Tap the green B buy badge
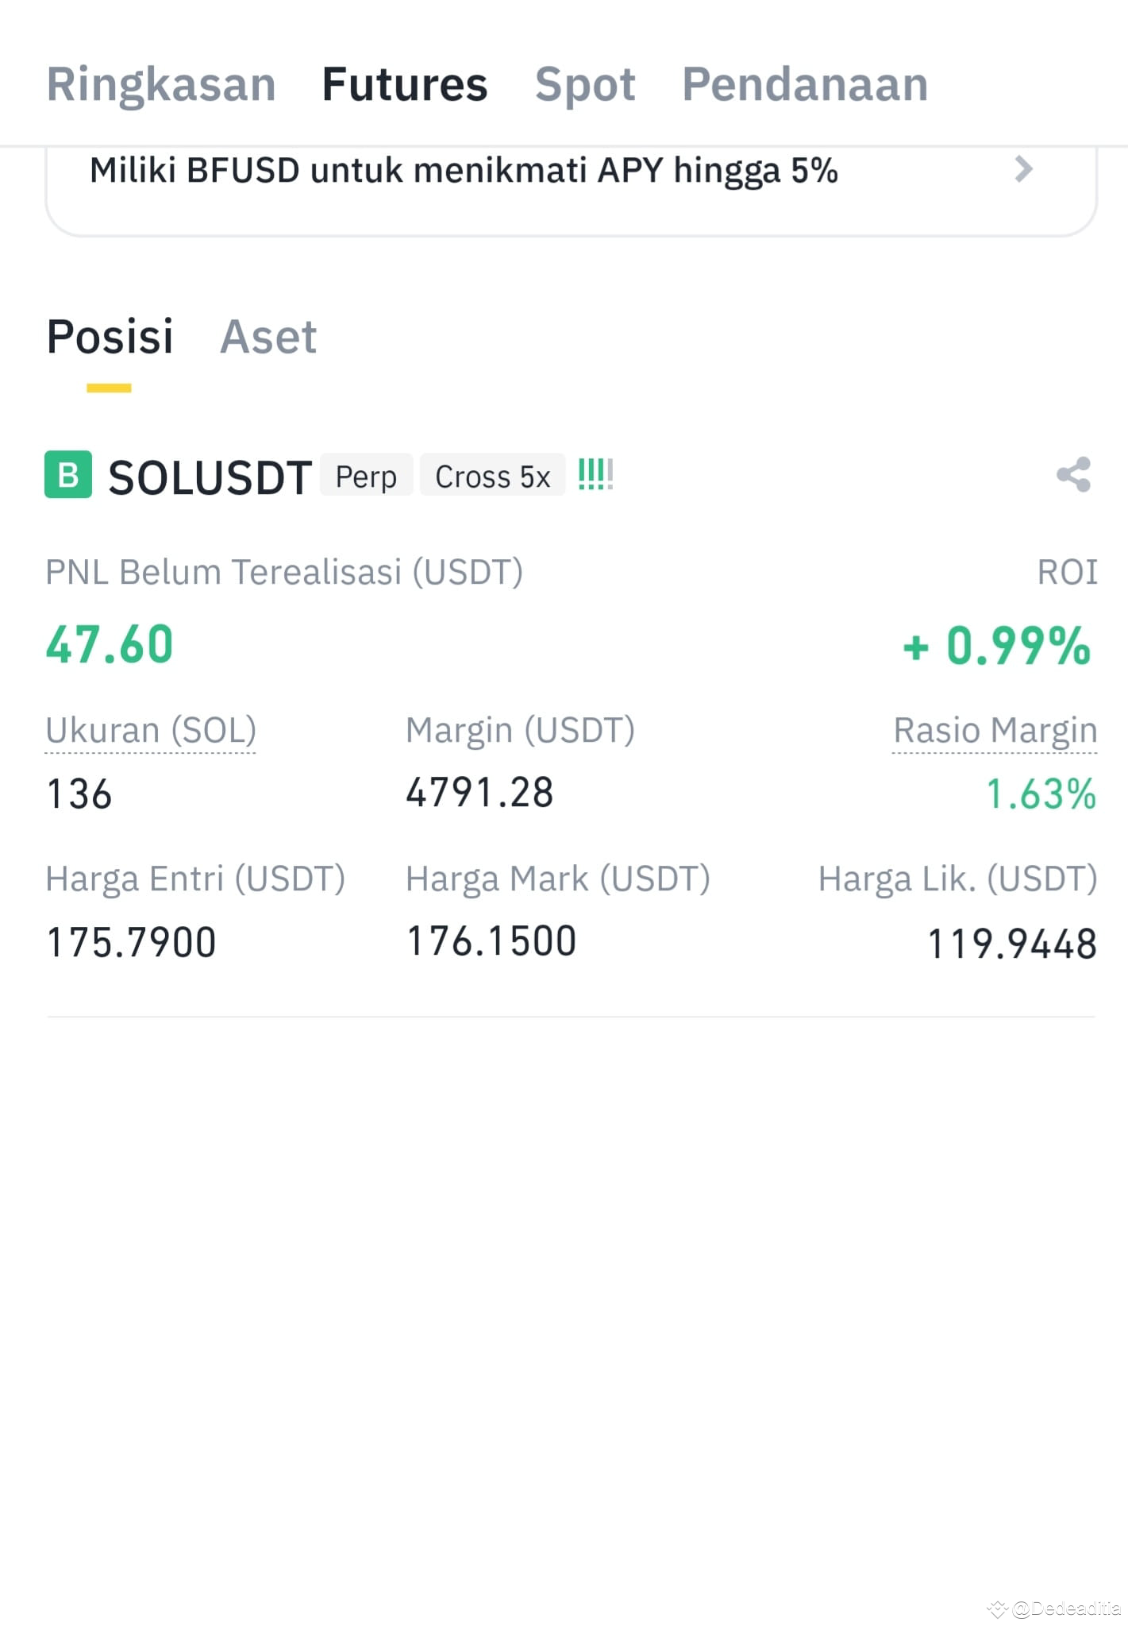Image resolution: width=1128 pixels, height=1626 pixels. [68, 474]
